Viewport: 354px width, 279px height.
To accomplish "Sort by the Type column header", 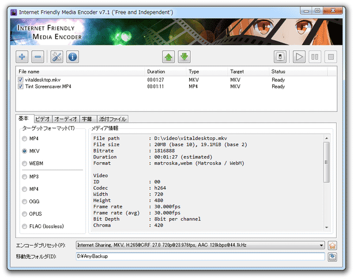I will (x=206, y=71).
